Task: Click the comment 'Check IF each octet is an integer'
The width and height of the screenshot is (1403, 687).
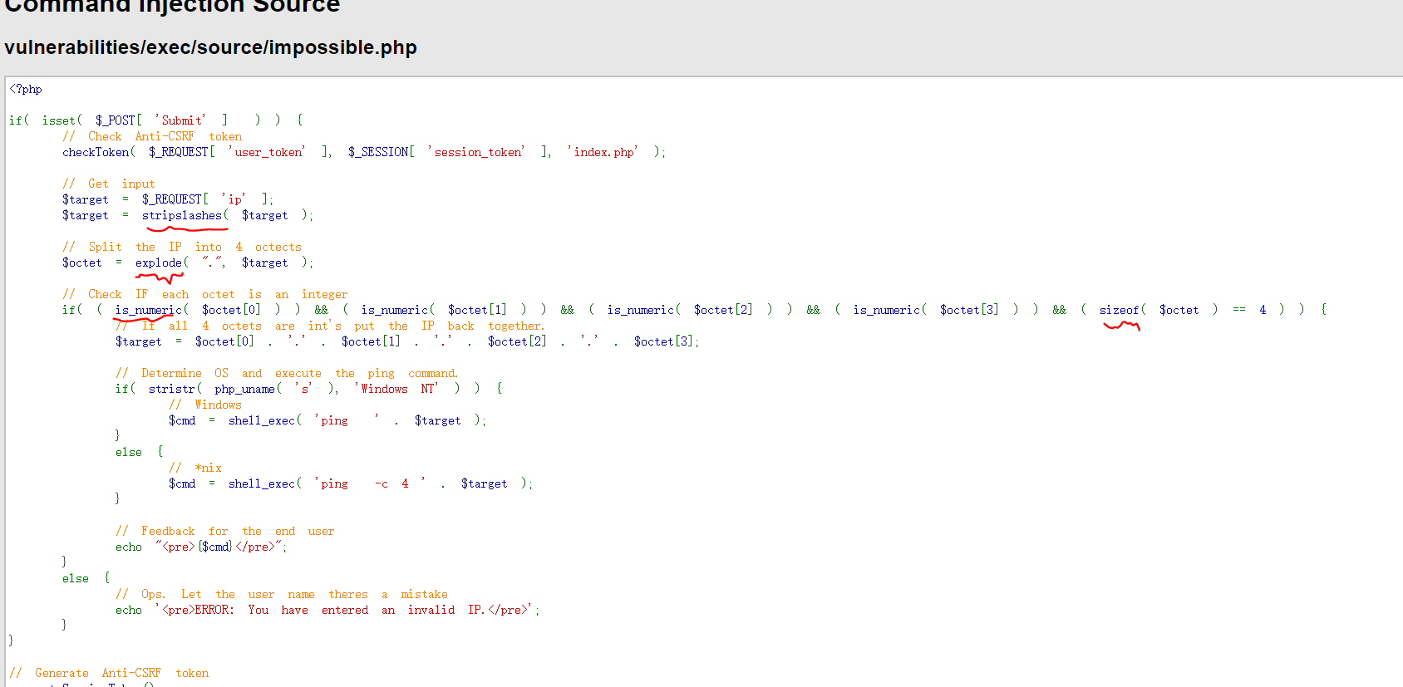Action: 205,294
